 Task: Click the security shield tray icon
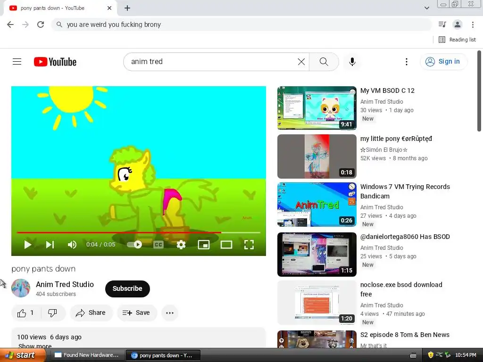(x=431, y=355)
